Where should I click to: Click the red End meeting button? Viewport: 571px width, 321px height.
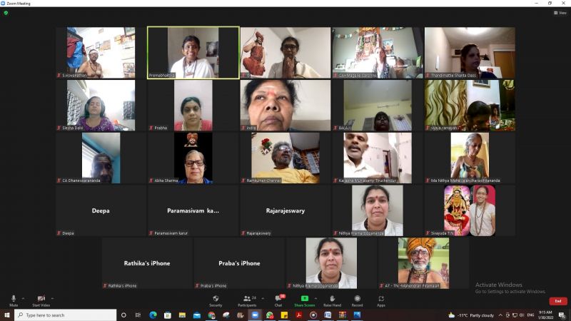[x=558, y=301]
